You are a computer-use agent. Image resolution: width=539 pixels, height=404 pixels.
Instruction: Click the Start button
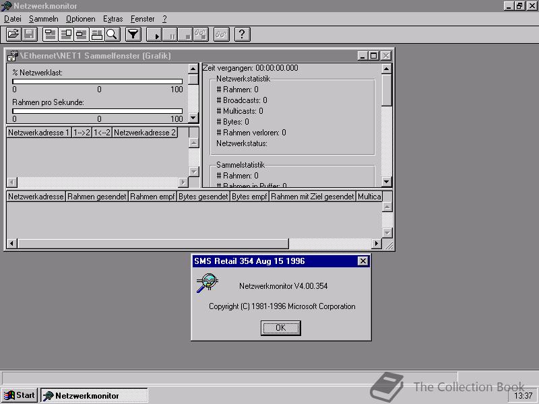[x=20, y=395]
